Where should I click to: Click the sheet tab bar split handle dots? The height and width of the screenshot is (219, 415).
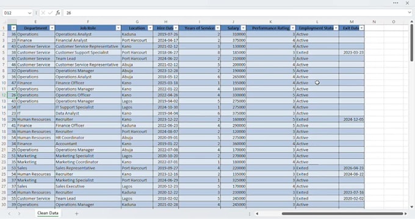250,214
